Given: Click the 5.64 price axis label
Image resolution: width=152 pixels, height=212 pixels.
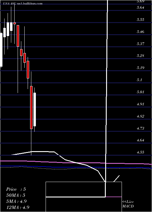Looking at the screenshot, I should click(140, 8).
